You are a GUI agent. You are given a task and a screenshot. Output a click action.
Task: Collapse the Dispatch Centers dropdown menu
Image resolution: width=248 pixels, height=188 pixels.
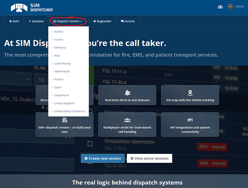click(68, 21)
